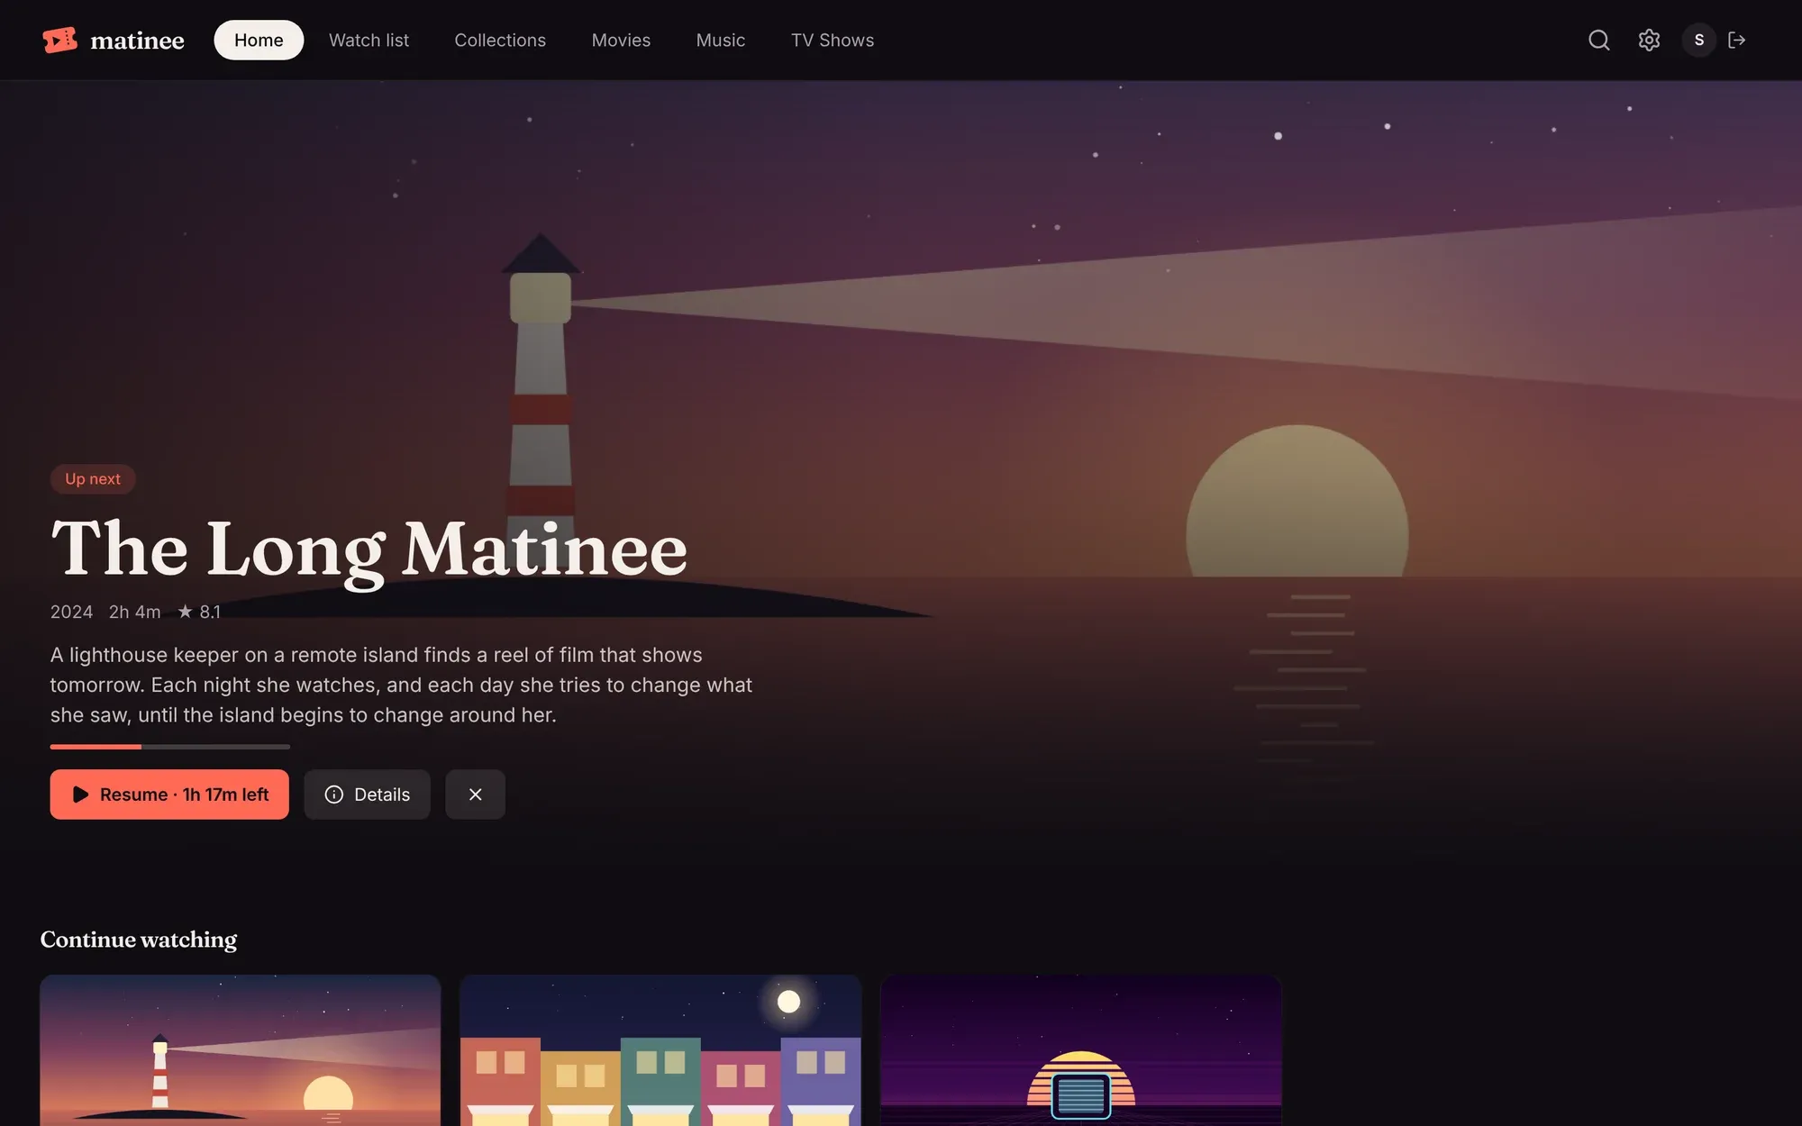The height and width of the screenshot is (1126, 1802).
Task: Open the search icon
Action: 1598,40
